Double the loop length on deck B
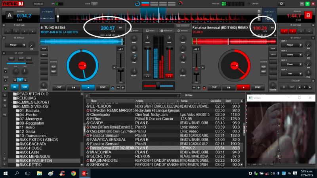 coord(310,87)
